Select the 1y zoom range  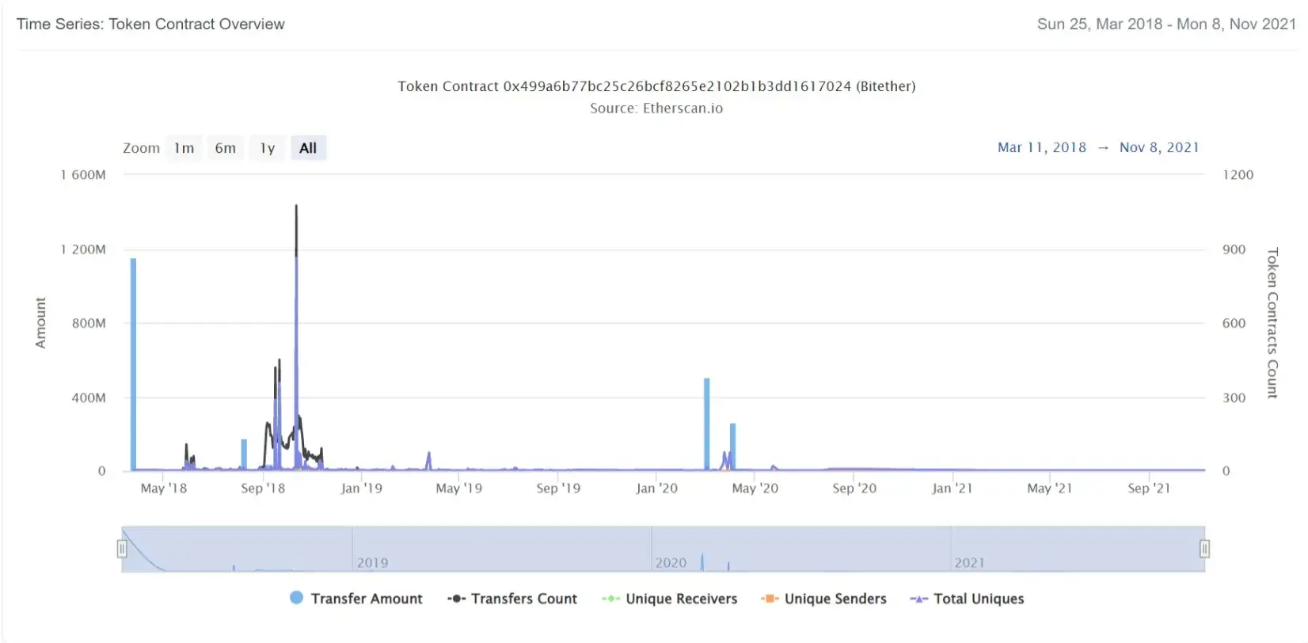[x=268, y=148]
